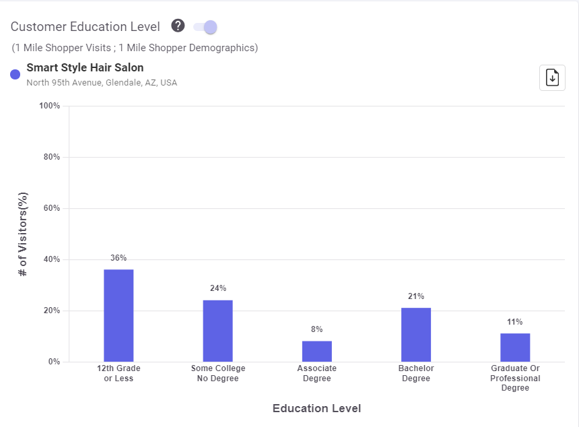Click the Customer Education Level title
This screenshot has width=579, height=427.
point(86,27)
